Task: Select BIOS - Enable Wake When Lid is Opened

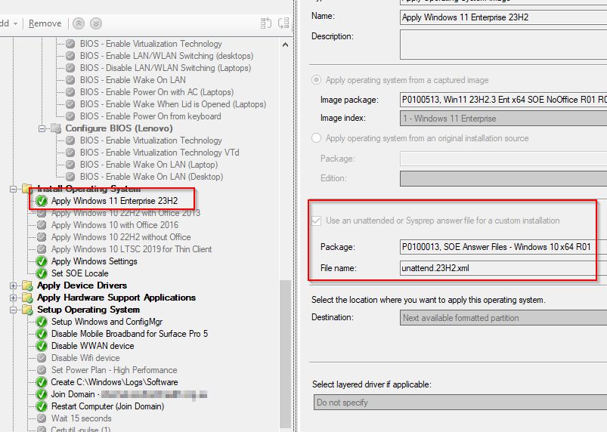Action: pyautogui.click(x=173, y=104)
